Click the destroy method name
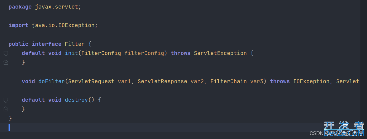The width and height of the screenshot is (367, 139). pos(76,100)
